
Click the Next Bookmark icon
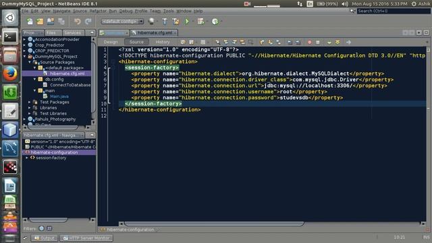click(x=270, y=42)
